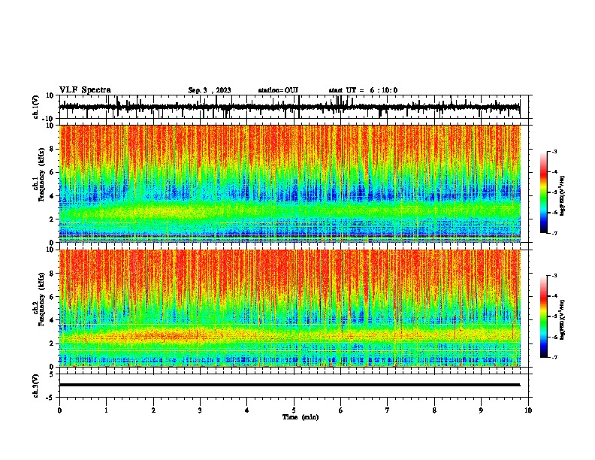The height and width of the screenshot is (460, 595).
Task: Click the 'ch.2 Frequency (kHz)' axis label
Action: tap(38, 299)
